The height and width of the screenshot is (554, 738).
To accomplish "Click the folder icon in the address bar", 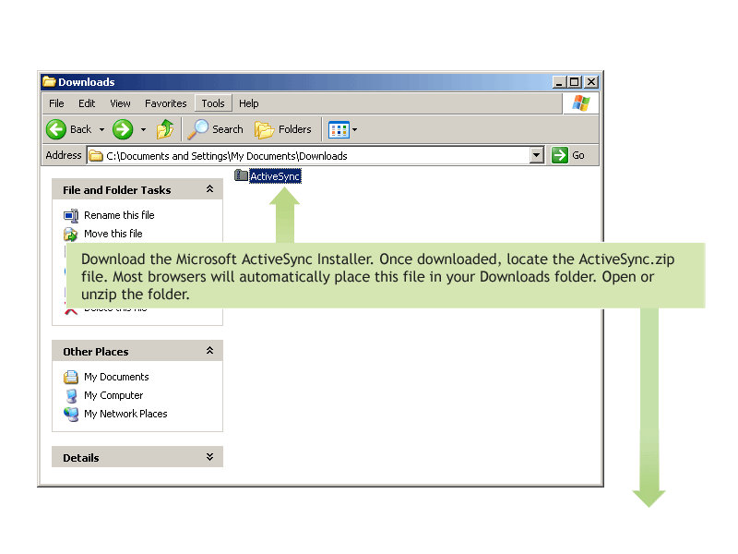I will [x=96, y=155].
